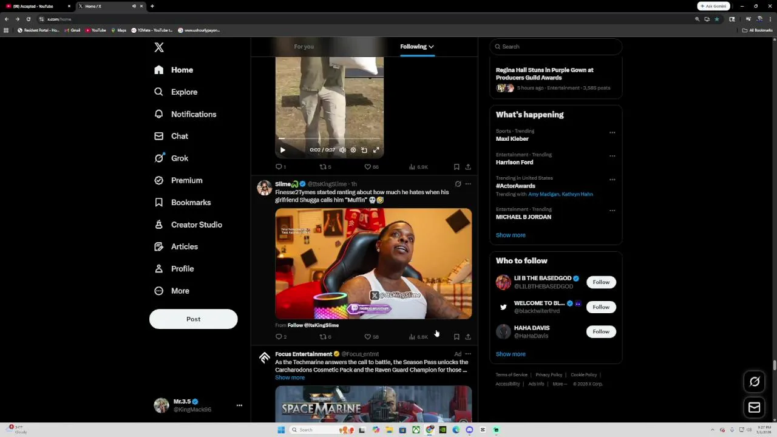
Task: Open Regina Hall Producers Guild Awards story
Action: pos(555,79)
